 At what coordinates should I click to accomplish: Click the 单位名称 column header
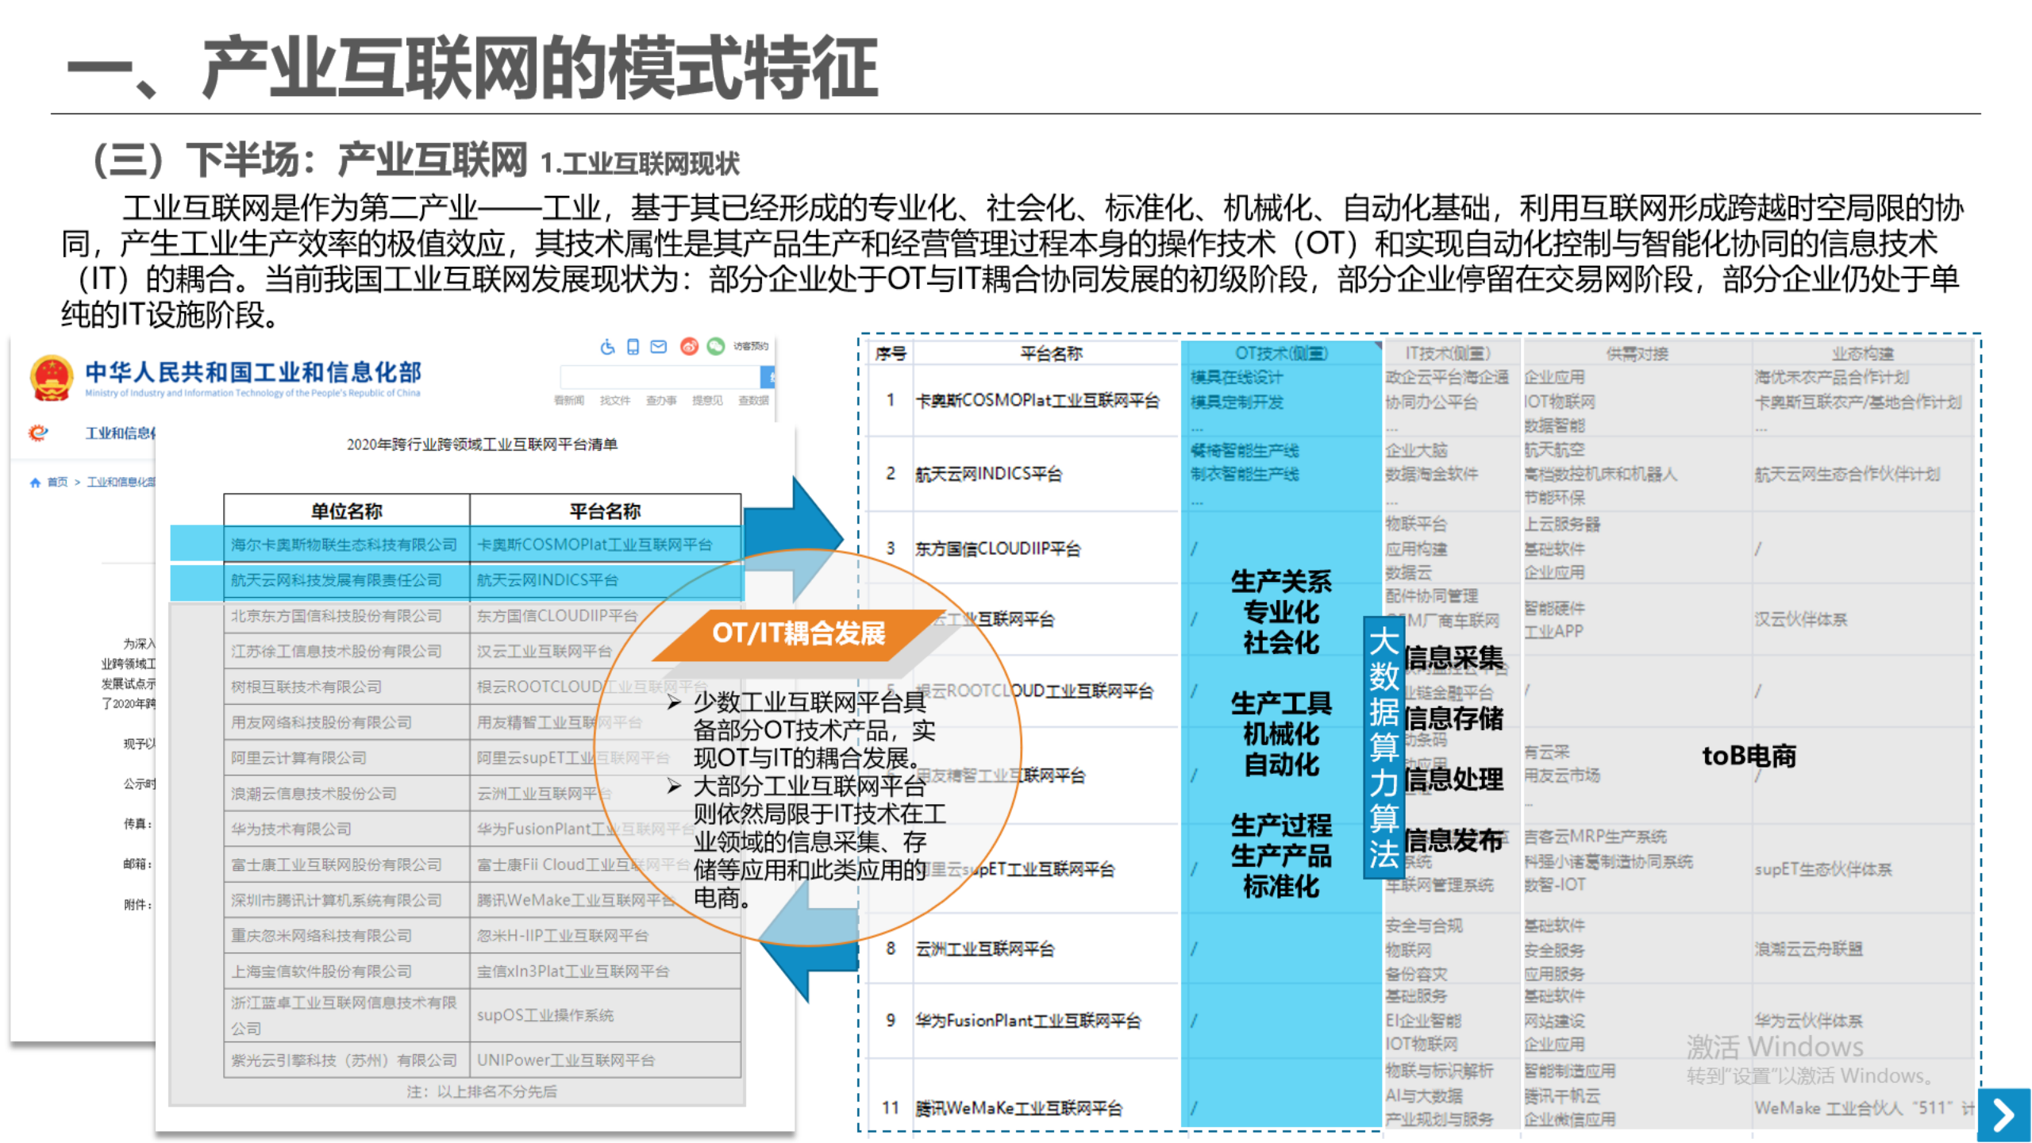[347, 511]
